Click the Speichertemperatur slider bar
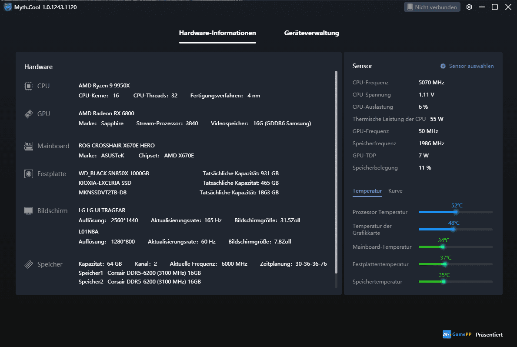 click(x=455, y=282)
